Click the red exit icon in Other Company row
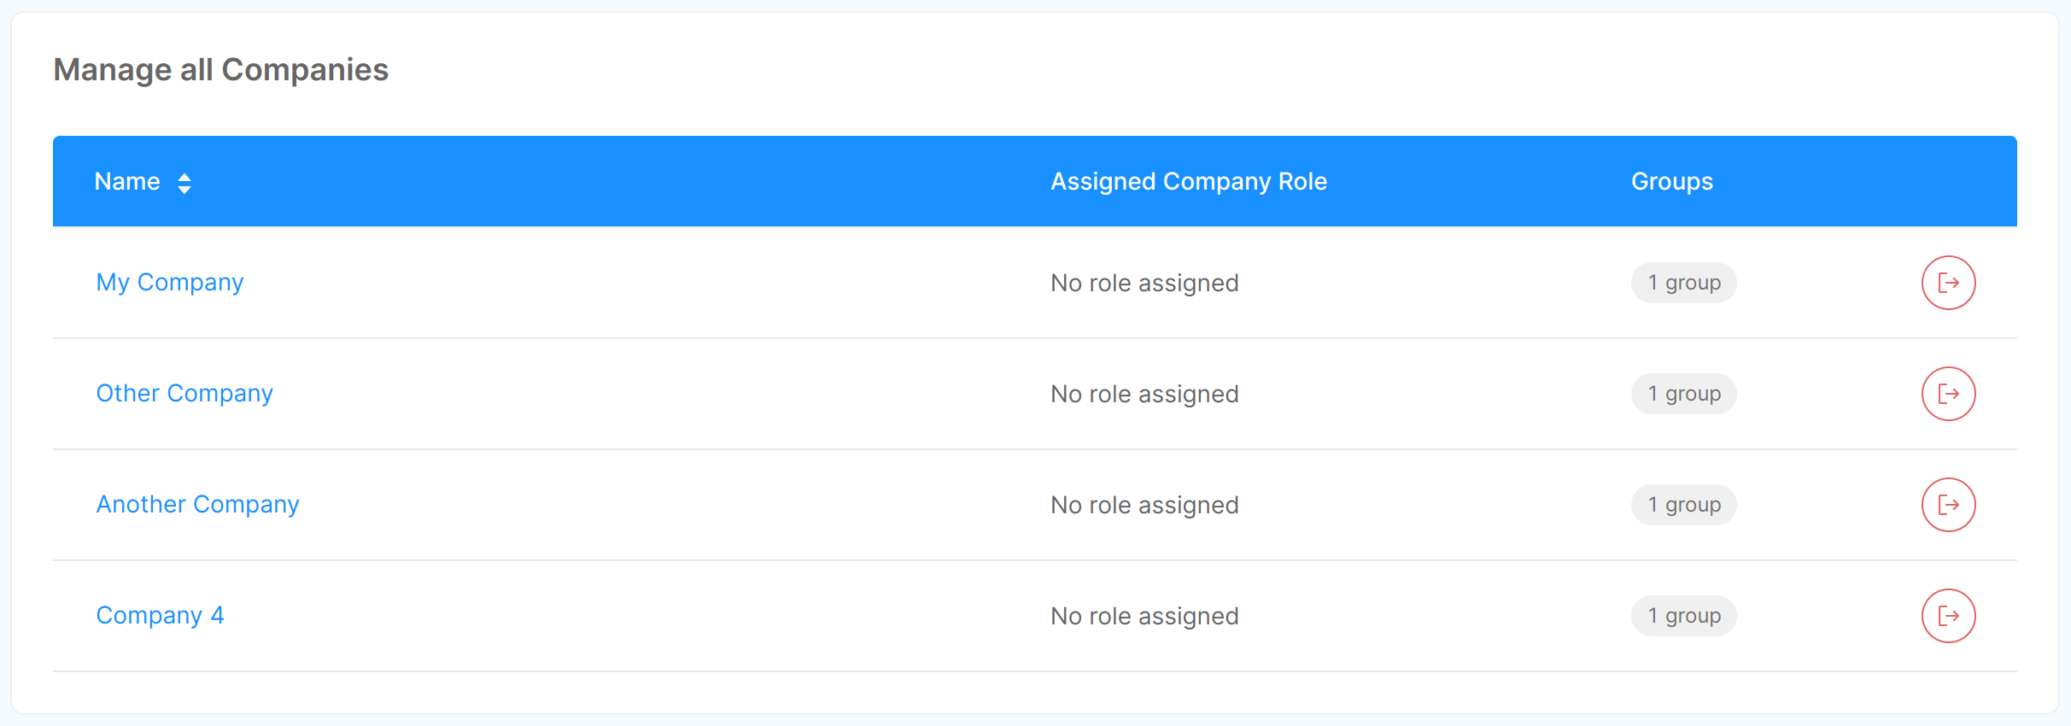2071x726 pixels. pos(1948,393)
